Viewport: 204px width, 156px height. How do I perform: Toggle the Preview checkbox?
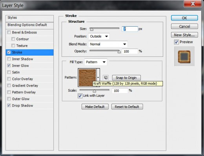(176, 42)
